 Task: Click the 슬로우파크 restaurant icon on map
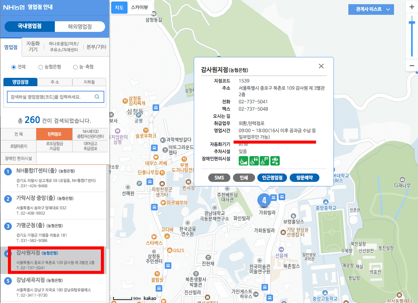point(145,130)
